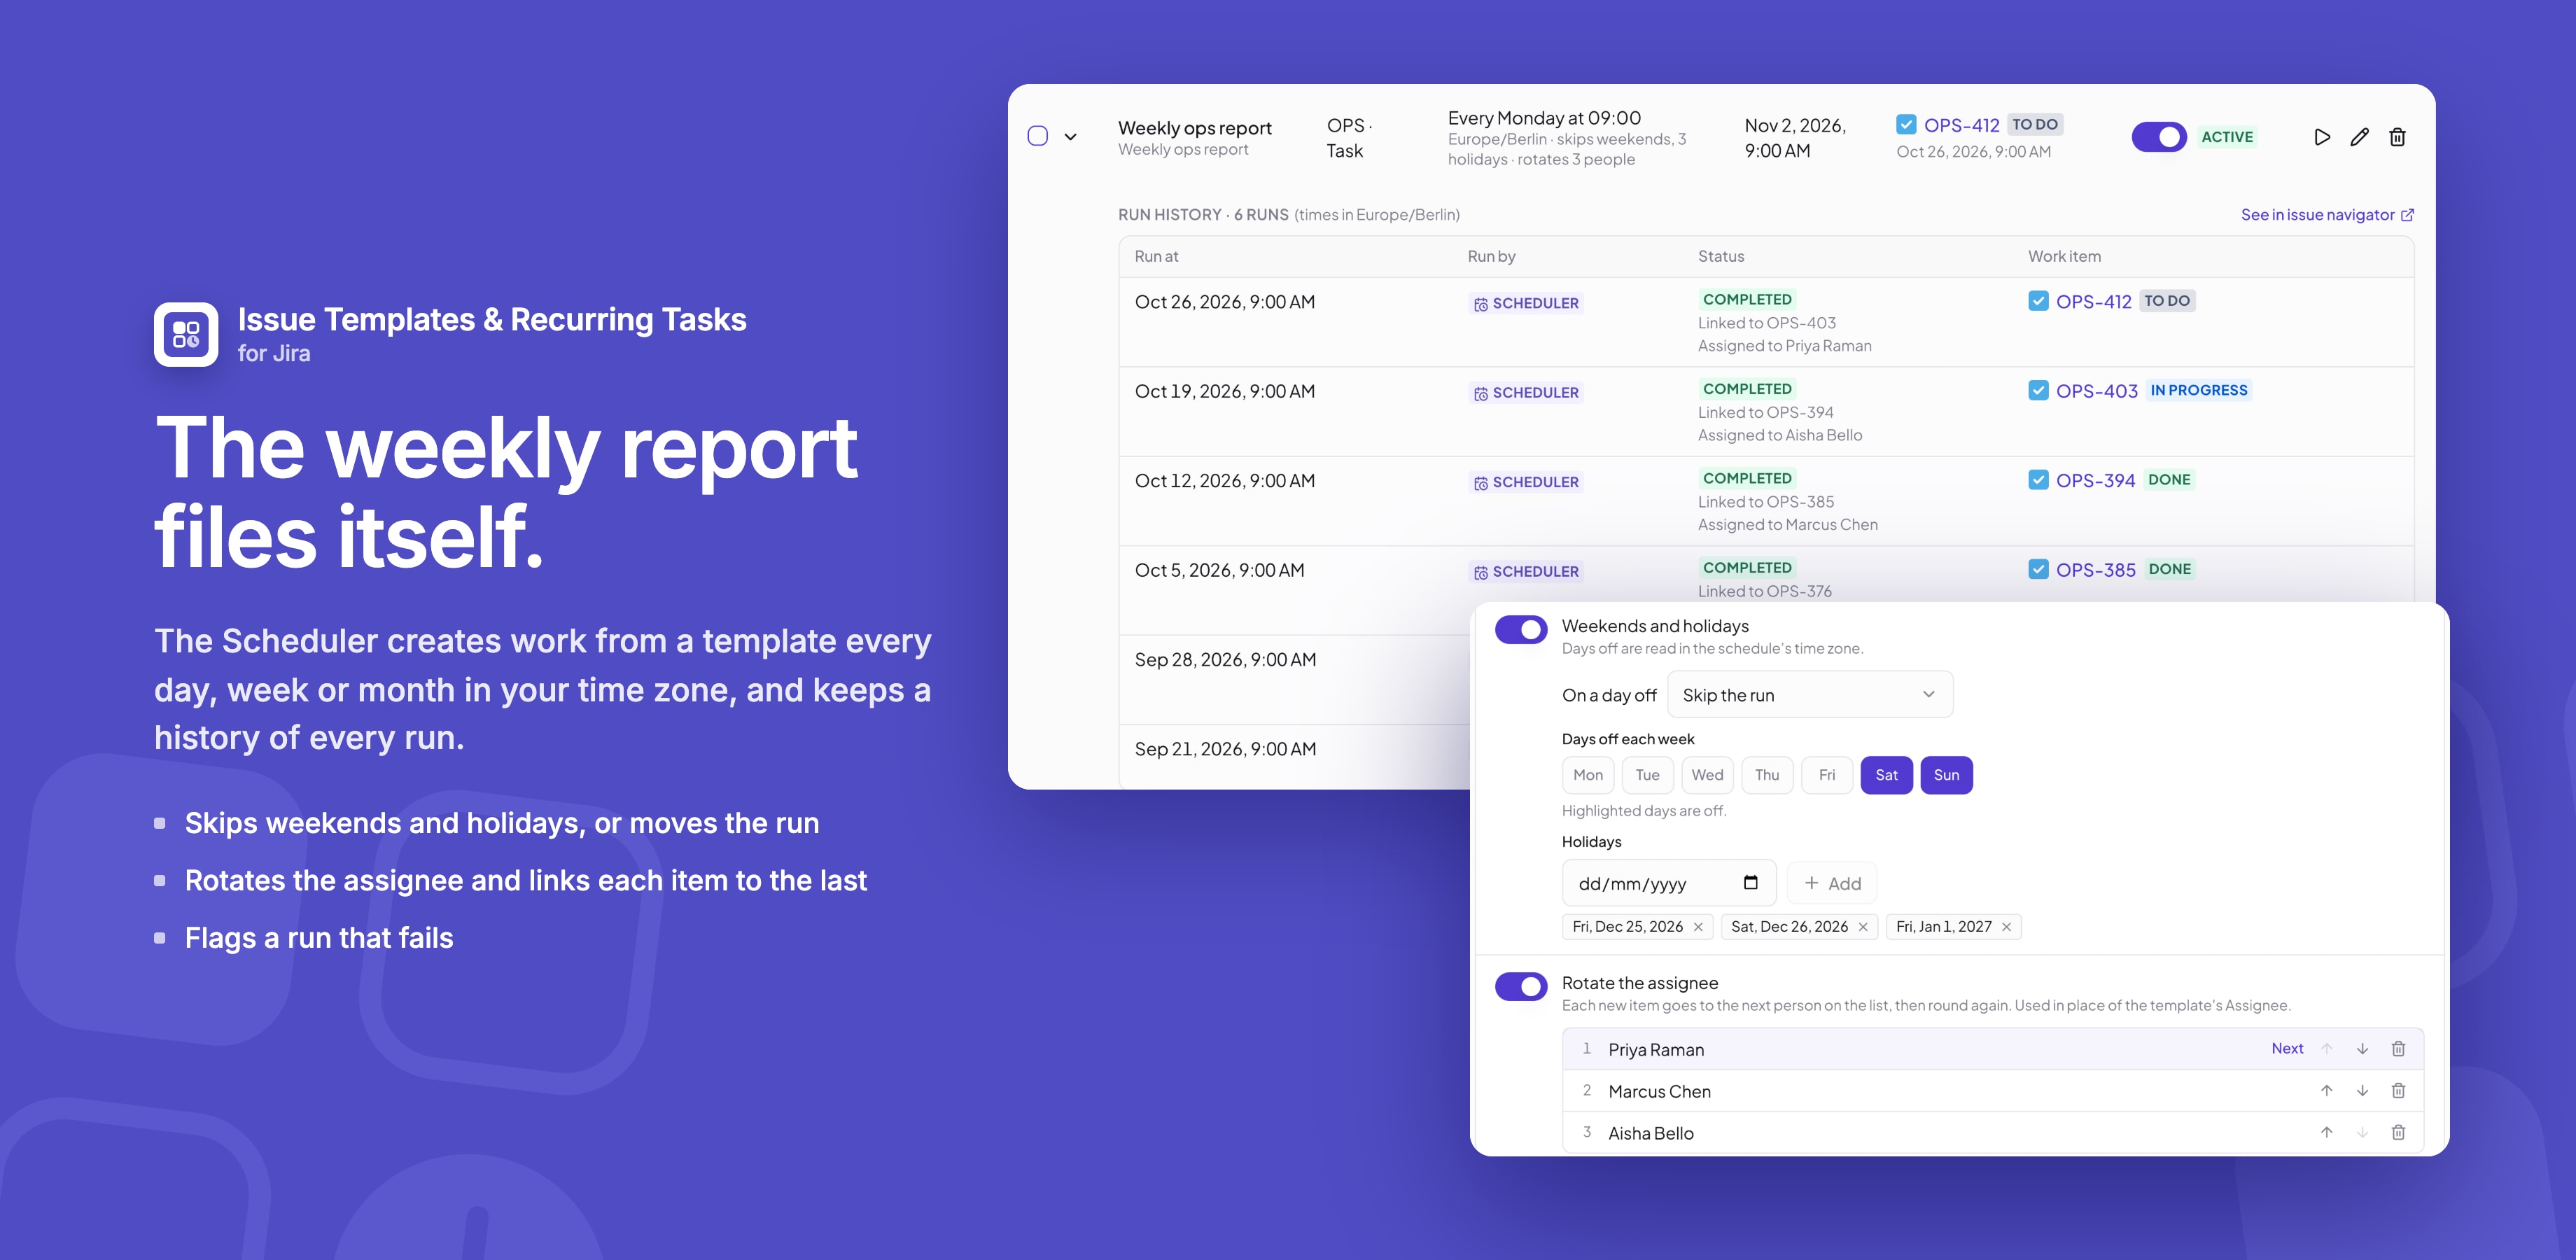Screen dimensions: 2576x1260
Task: Delete Aisha Bello from rotation list
Action: click(x=2398, y=1133)
